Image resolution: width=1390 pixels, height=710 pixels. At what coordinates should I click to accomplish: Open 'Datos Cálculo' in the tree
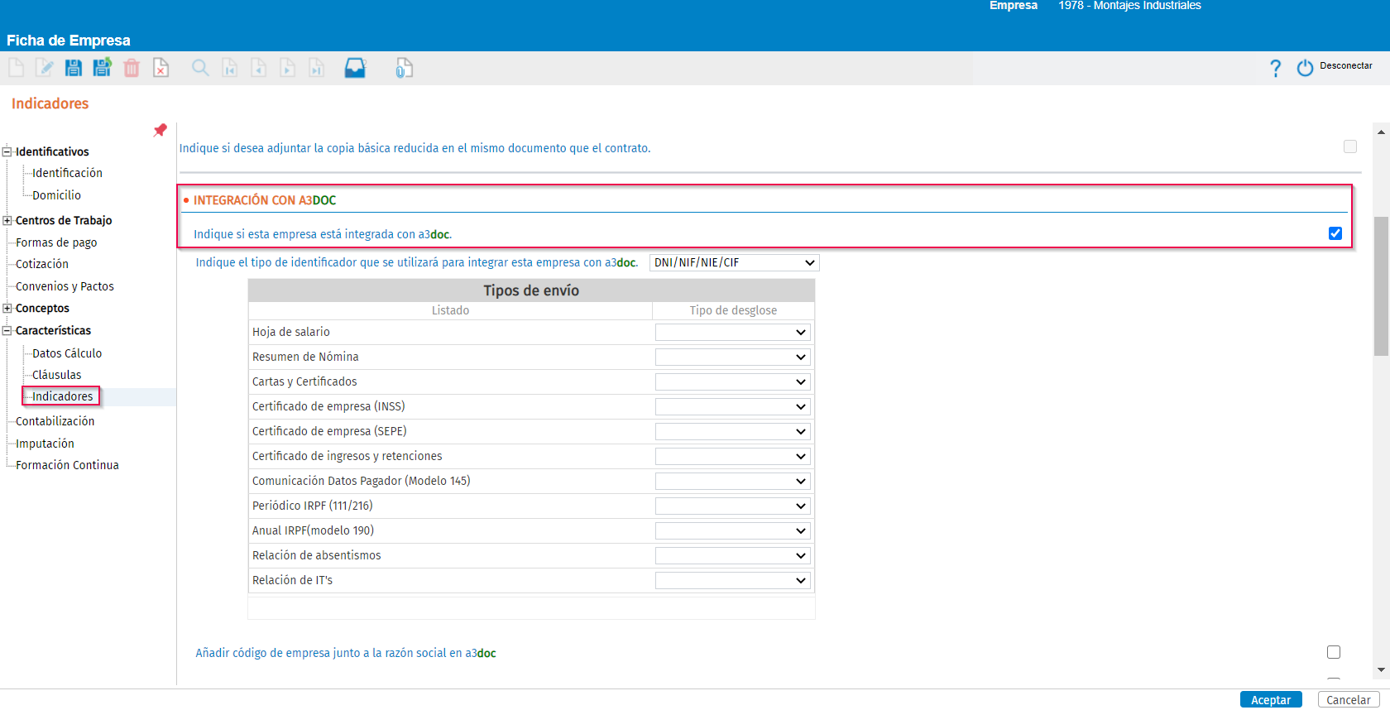[x=67, y=353]
